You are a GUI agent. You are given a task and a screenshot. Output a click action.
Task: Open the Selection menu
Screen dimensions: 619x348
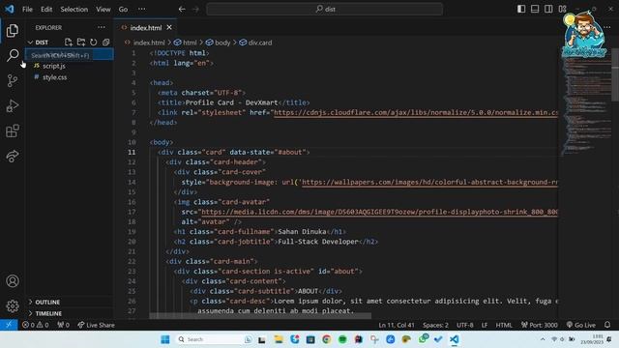click(74, 9)
